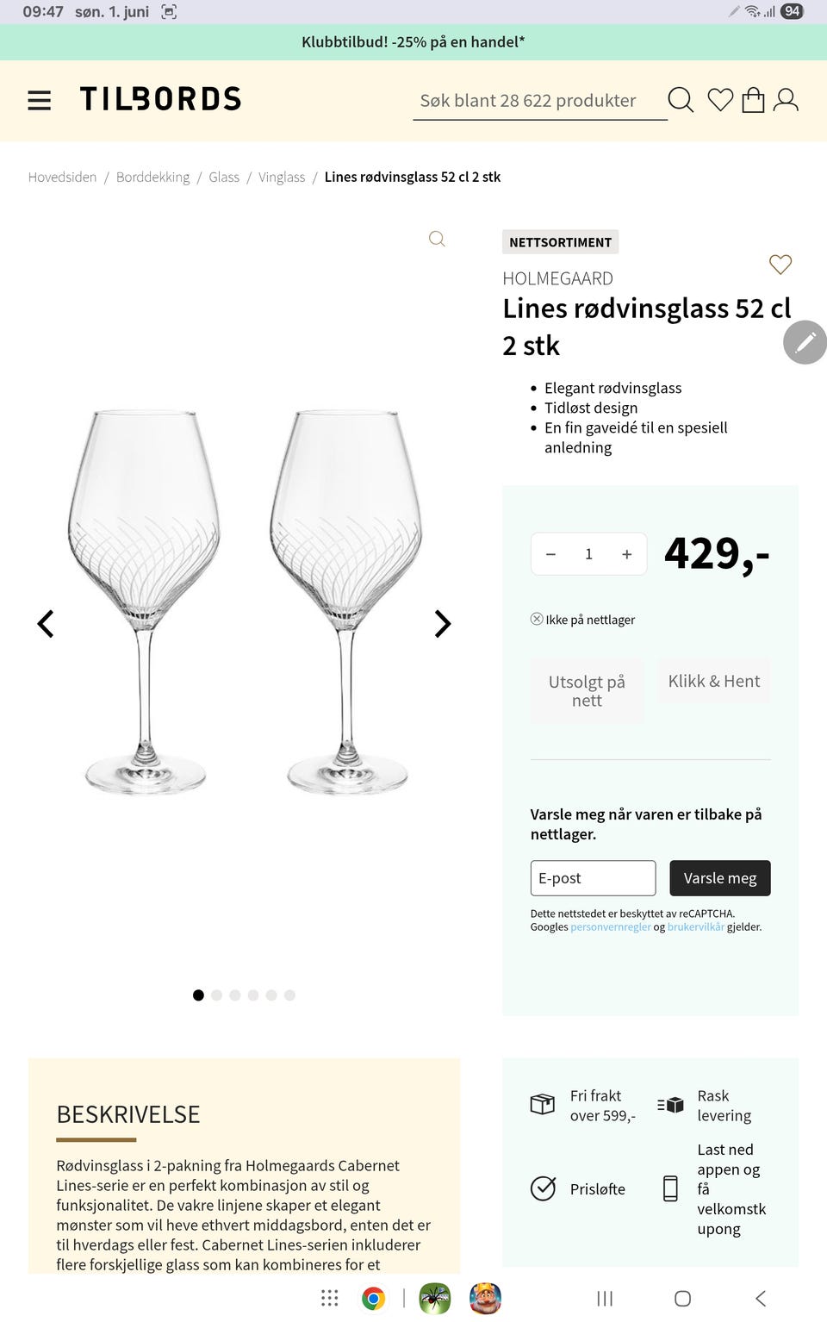Click the next image arrow
Image resolution: width=827 pixels, height=1322 pixels.
click(442, 623)
